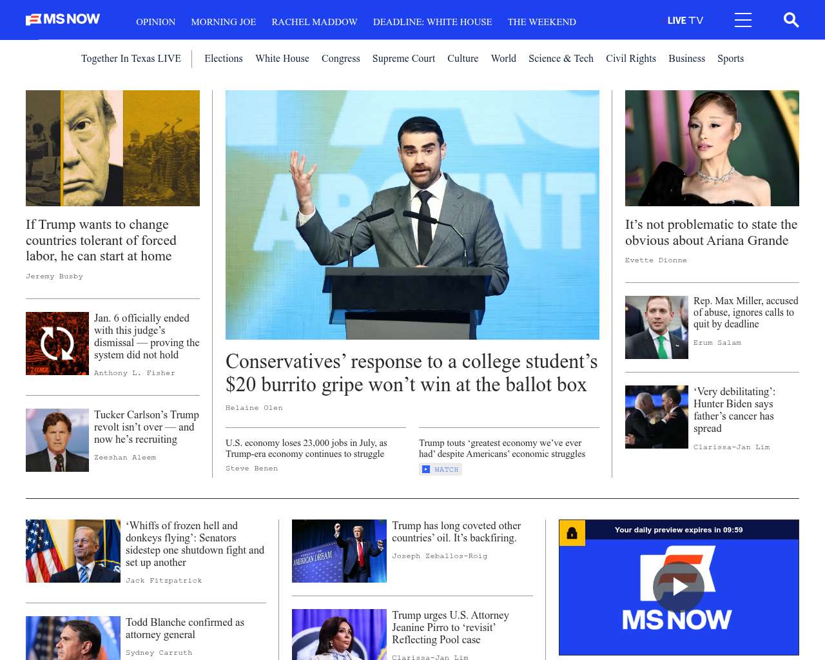Click author Erum Salam
825x660 pixels.
[717, 343]
